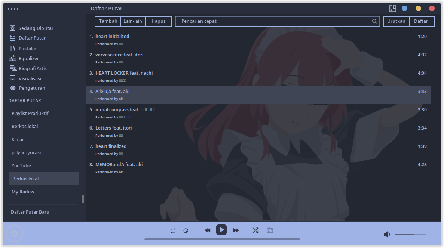Click the Pengaturan gear icon

[x=13, y=88]
